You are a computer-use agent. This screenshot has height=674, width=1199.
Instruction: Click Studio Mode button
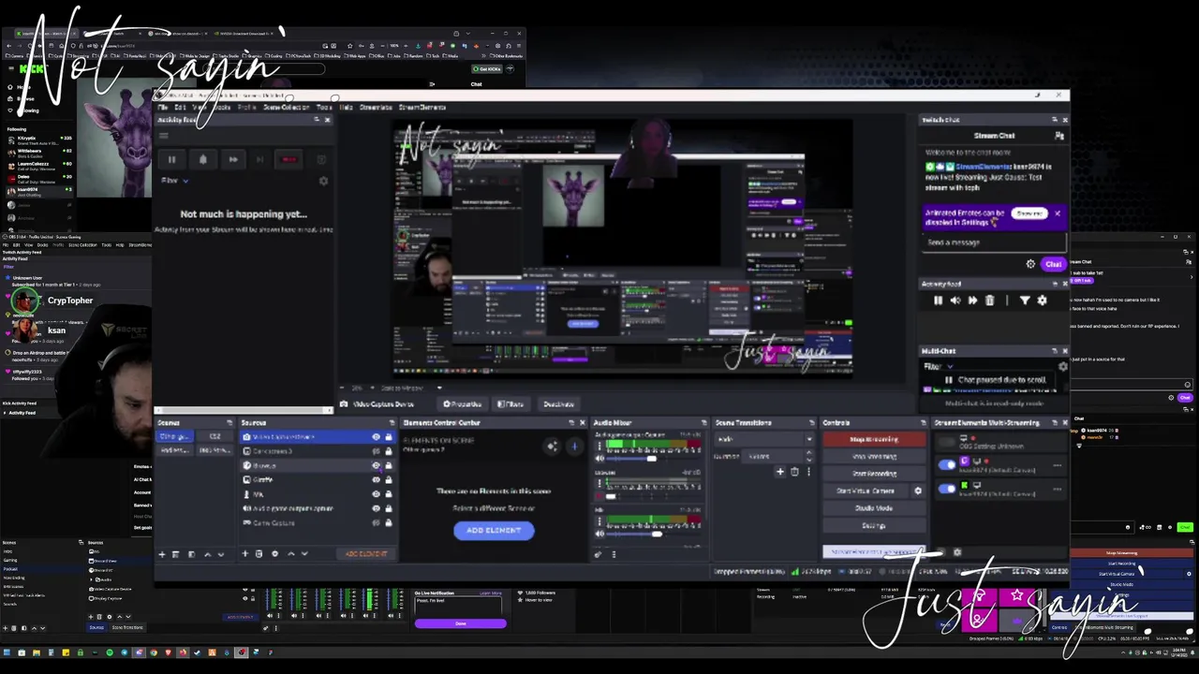(x=874, y=508)
